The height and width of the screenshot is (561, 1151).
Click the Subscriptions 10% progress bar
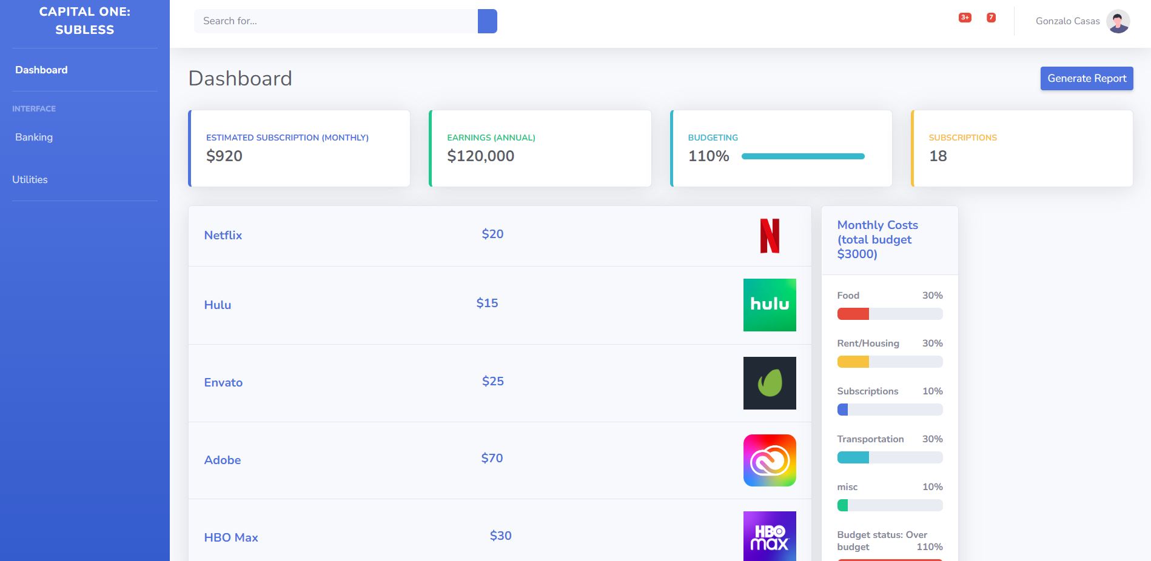(x=889, y=410)
